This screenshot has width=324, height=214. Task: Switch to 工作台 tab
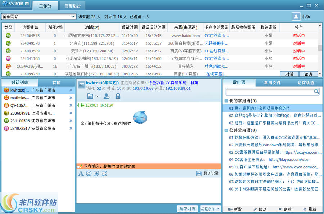coord(45,6)
